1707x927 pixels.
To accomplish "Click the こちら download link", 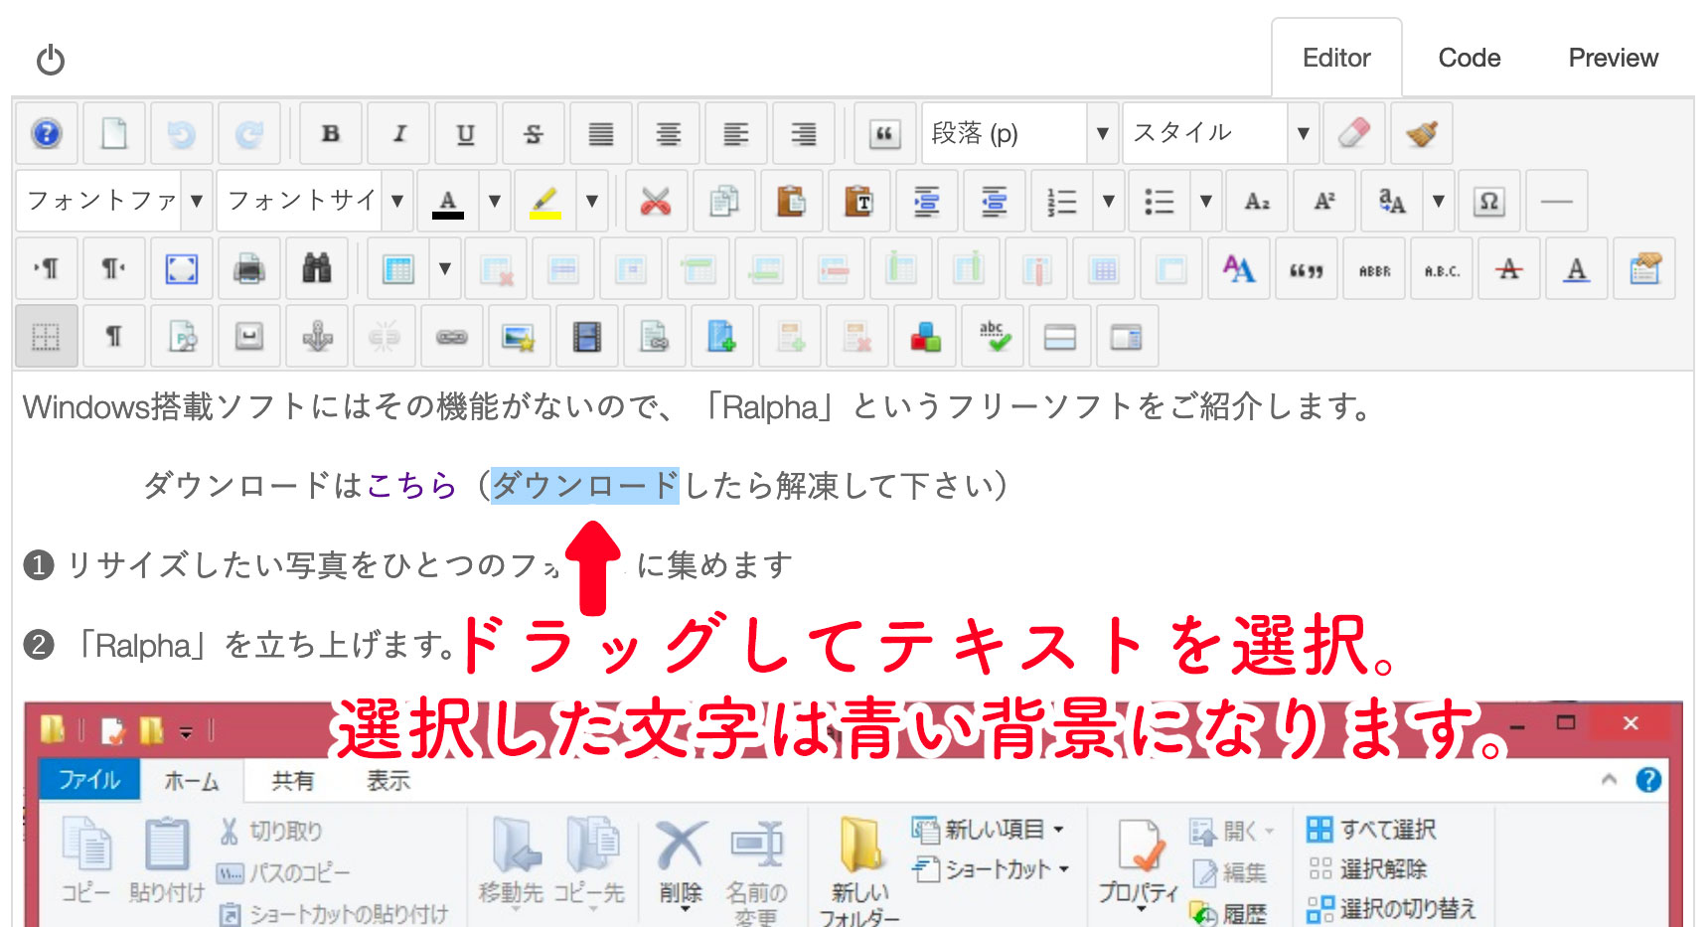I will [411, 486].
